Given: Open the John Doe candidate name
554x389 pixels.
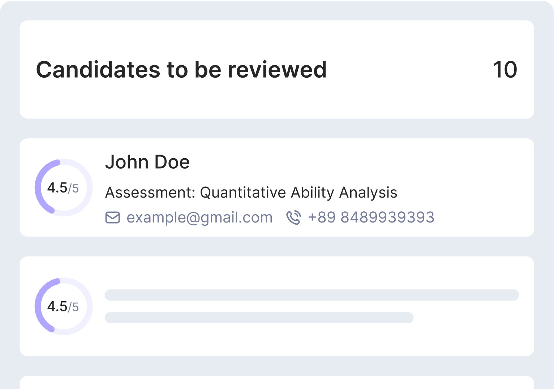Looking at the screenshot, I should point(147,162).
